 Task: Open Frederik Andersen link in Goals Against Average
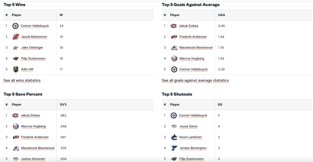pyautogui.click(x=193, y=37)
